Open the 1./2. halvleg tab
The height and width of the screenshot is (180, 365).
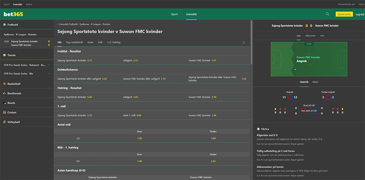click(114, 42)
